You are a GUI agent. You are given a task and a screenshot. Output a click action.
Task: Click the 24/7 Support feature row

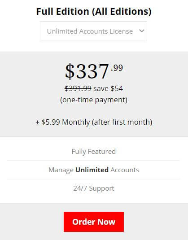94,188
